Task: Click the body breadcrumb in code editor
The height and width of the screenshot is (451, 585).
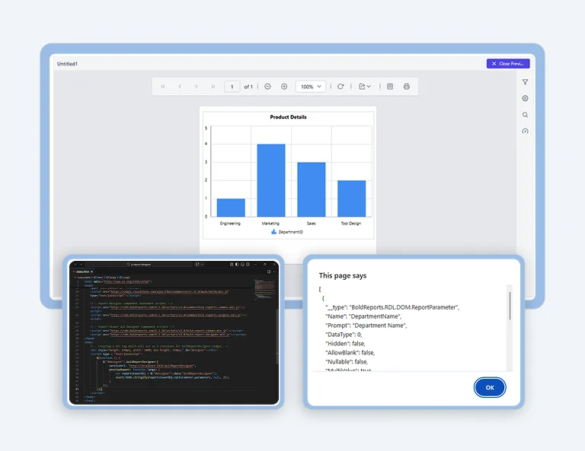Action: pos(111,278)
